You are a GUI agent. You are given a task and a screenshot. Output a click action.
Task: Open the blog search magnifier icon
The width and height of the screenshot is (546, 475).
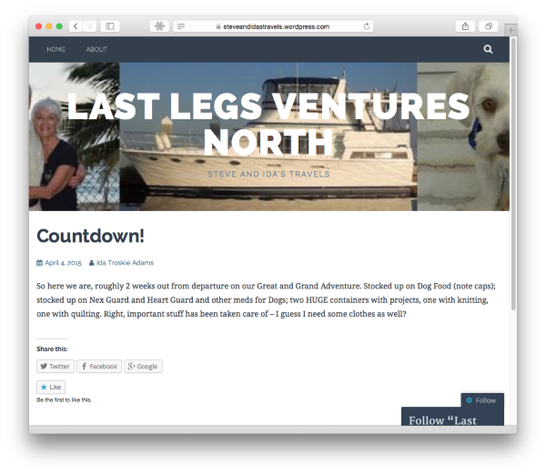click(x=488, y=49)
